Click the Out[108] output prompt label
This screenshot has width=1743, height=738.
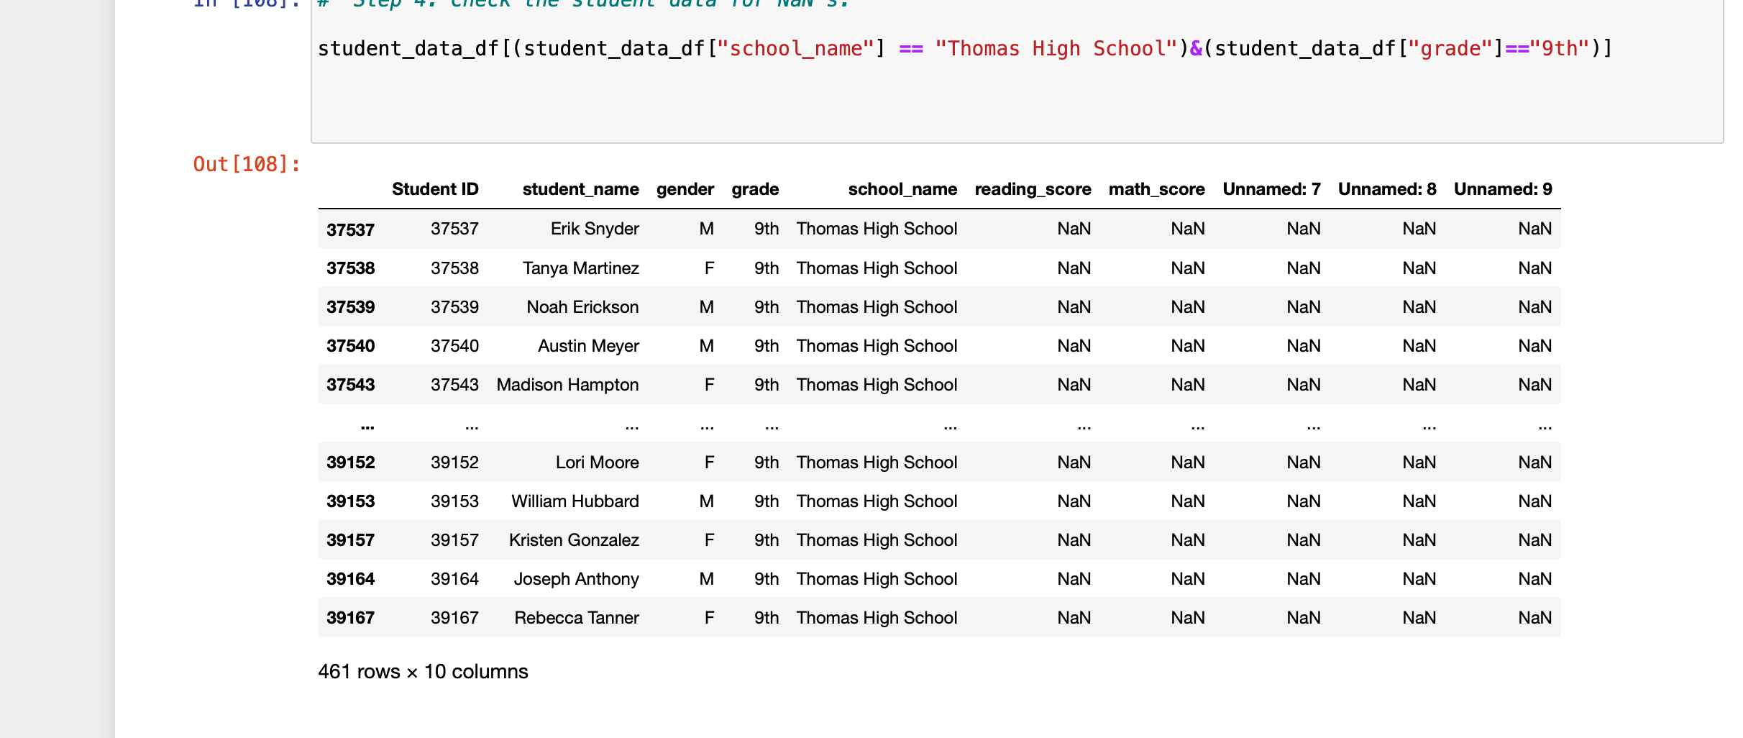point(247,165)
